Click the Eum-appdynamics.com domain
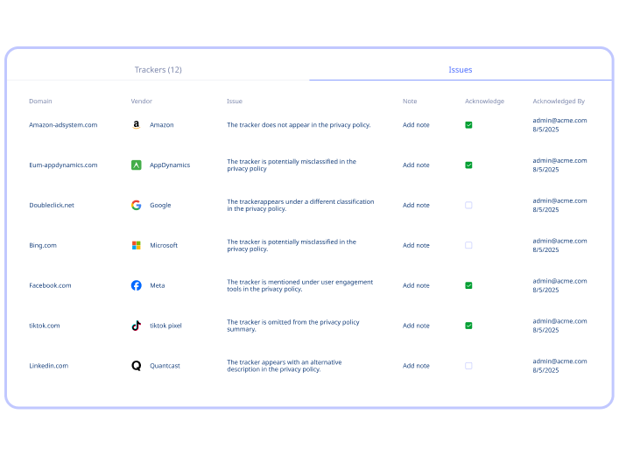 coord(63,165)
